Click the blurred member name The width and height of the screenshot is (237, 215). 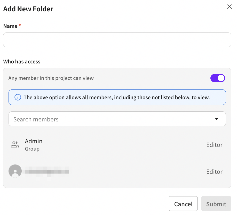tap(46, 171)
